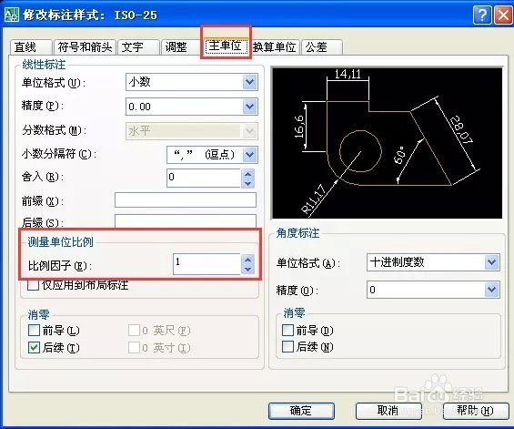The image size is (514, 429).
Task: Enable angular 后续(N) zero suppression
Action: tap(287, 347)
